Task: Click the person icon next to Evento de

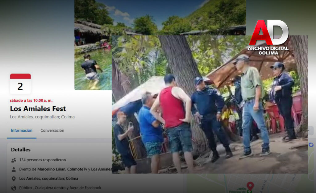Action: coord(14,169)
